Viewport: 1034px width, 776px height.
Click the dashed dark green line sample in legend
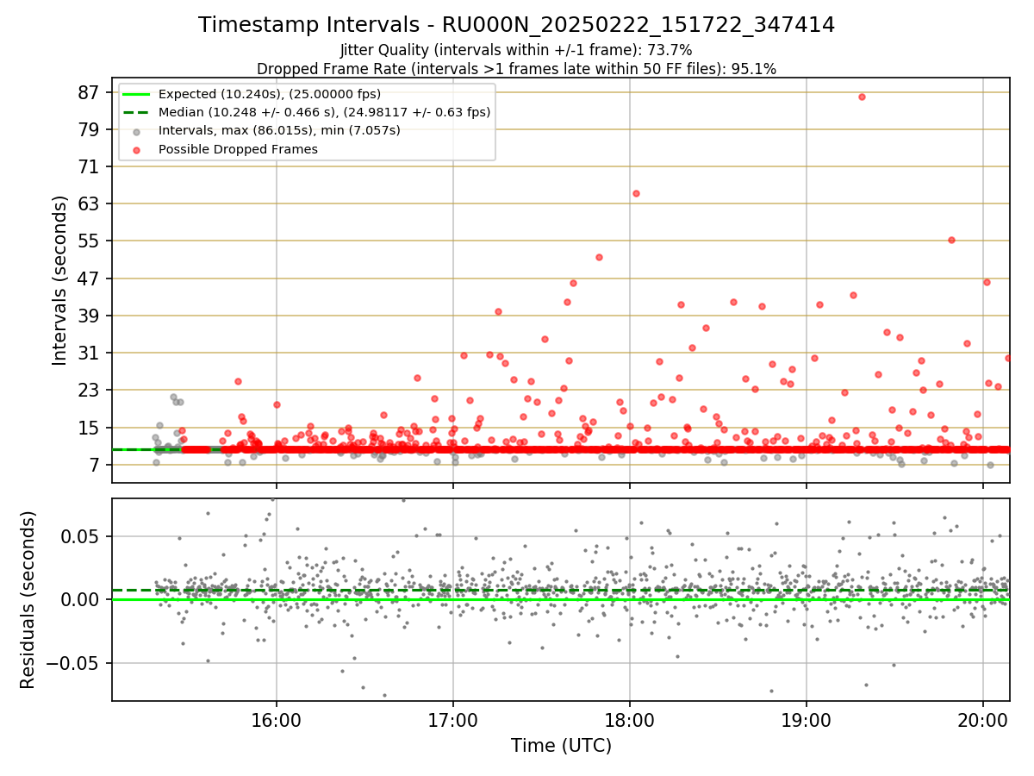pyautogui.click(x=136, y=112)
